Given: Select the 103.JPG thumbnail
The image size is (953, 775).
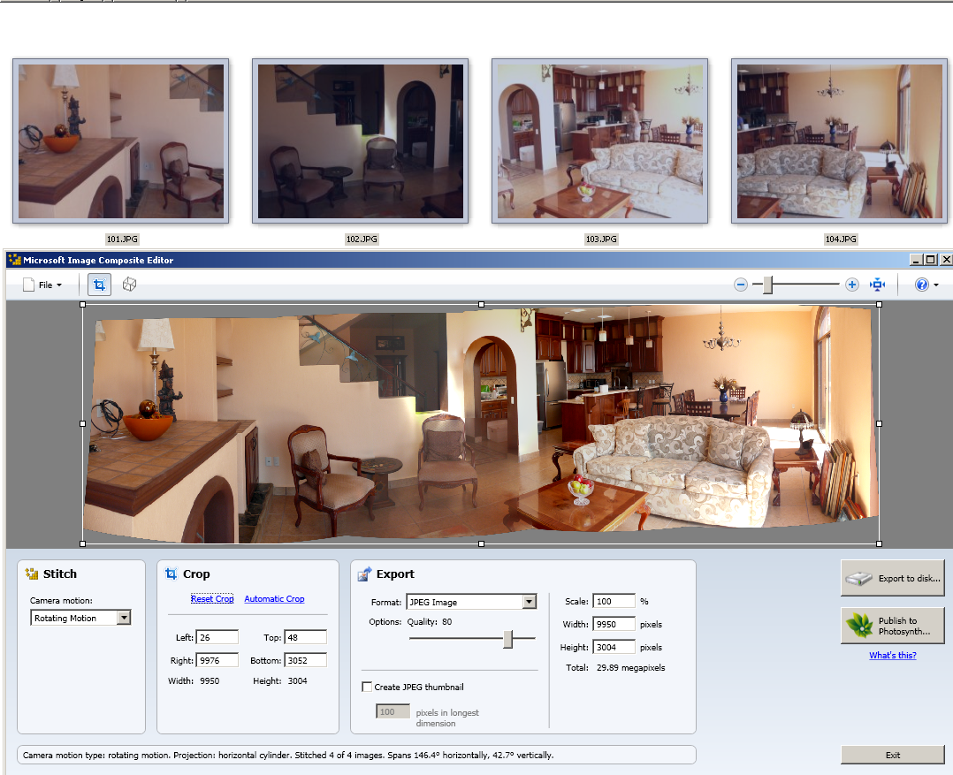Looking at the screenshot, I should 600,141.
